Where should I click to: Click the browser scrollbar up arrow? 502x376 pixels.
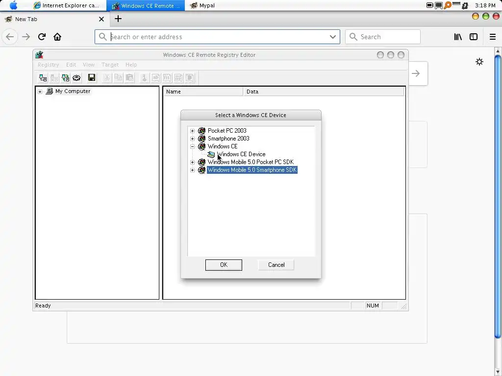point(498,51)
